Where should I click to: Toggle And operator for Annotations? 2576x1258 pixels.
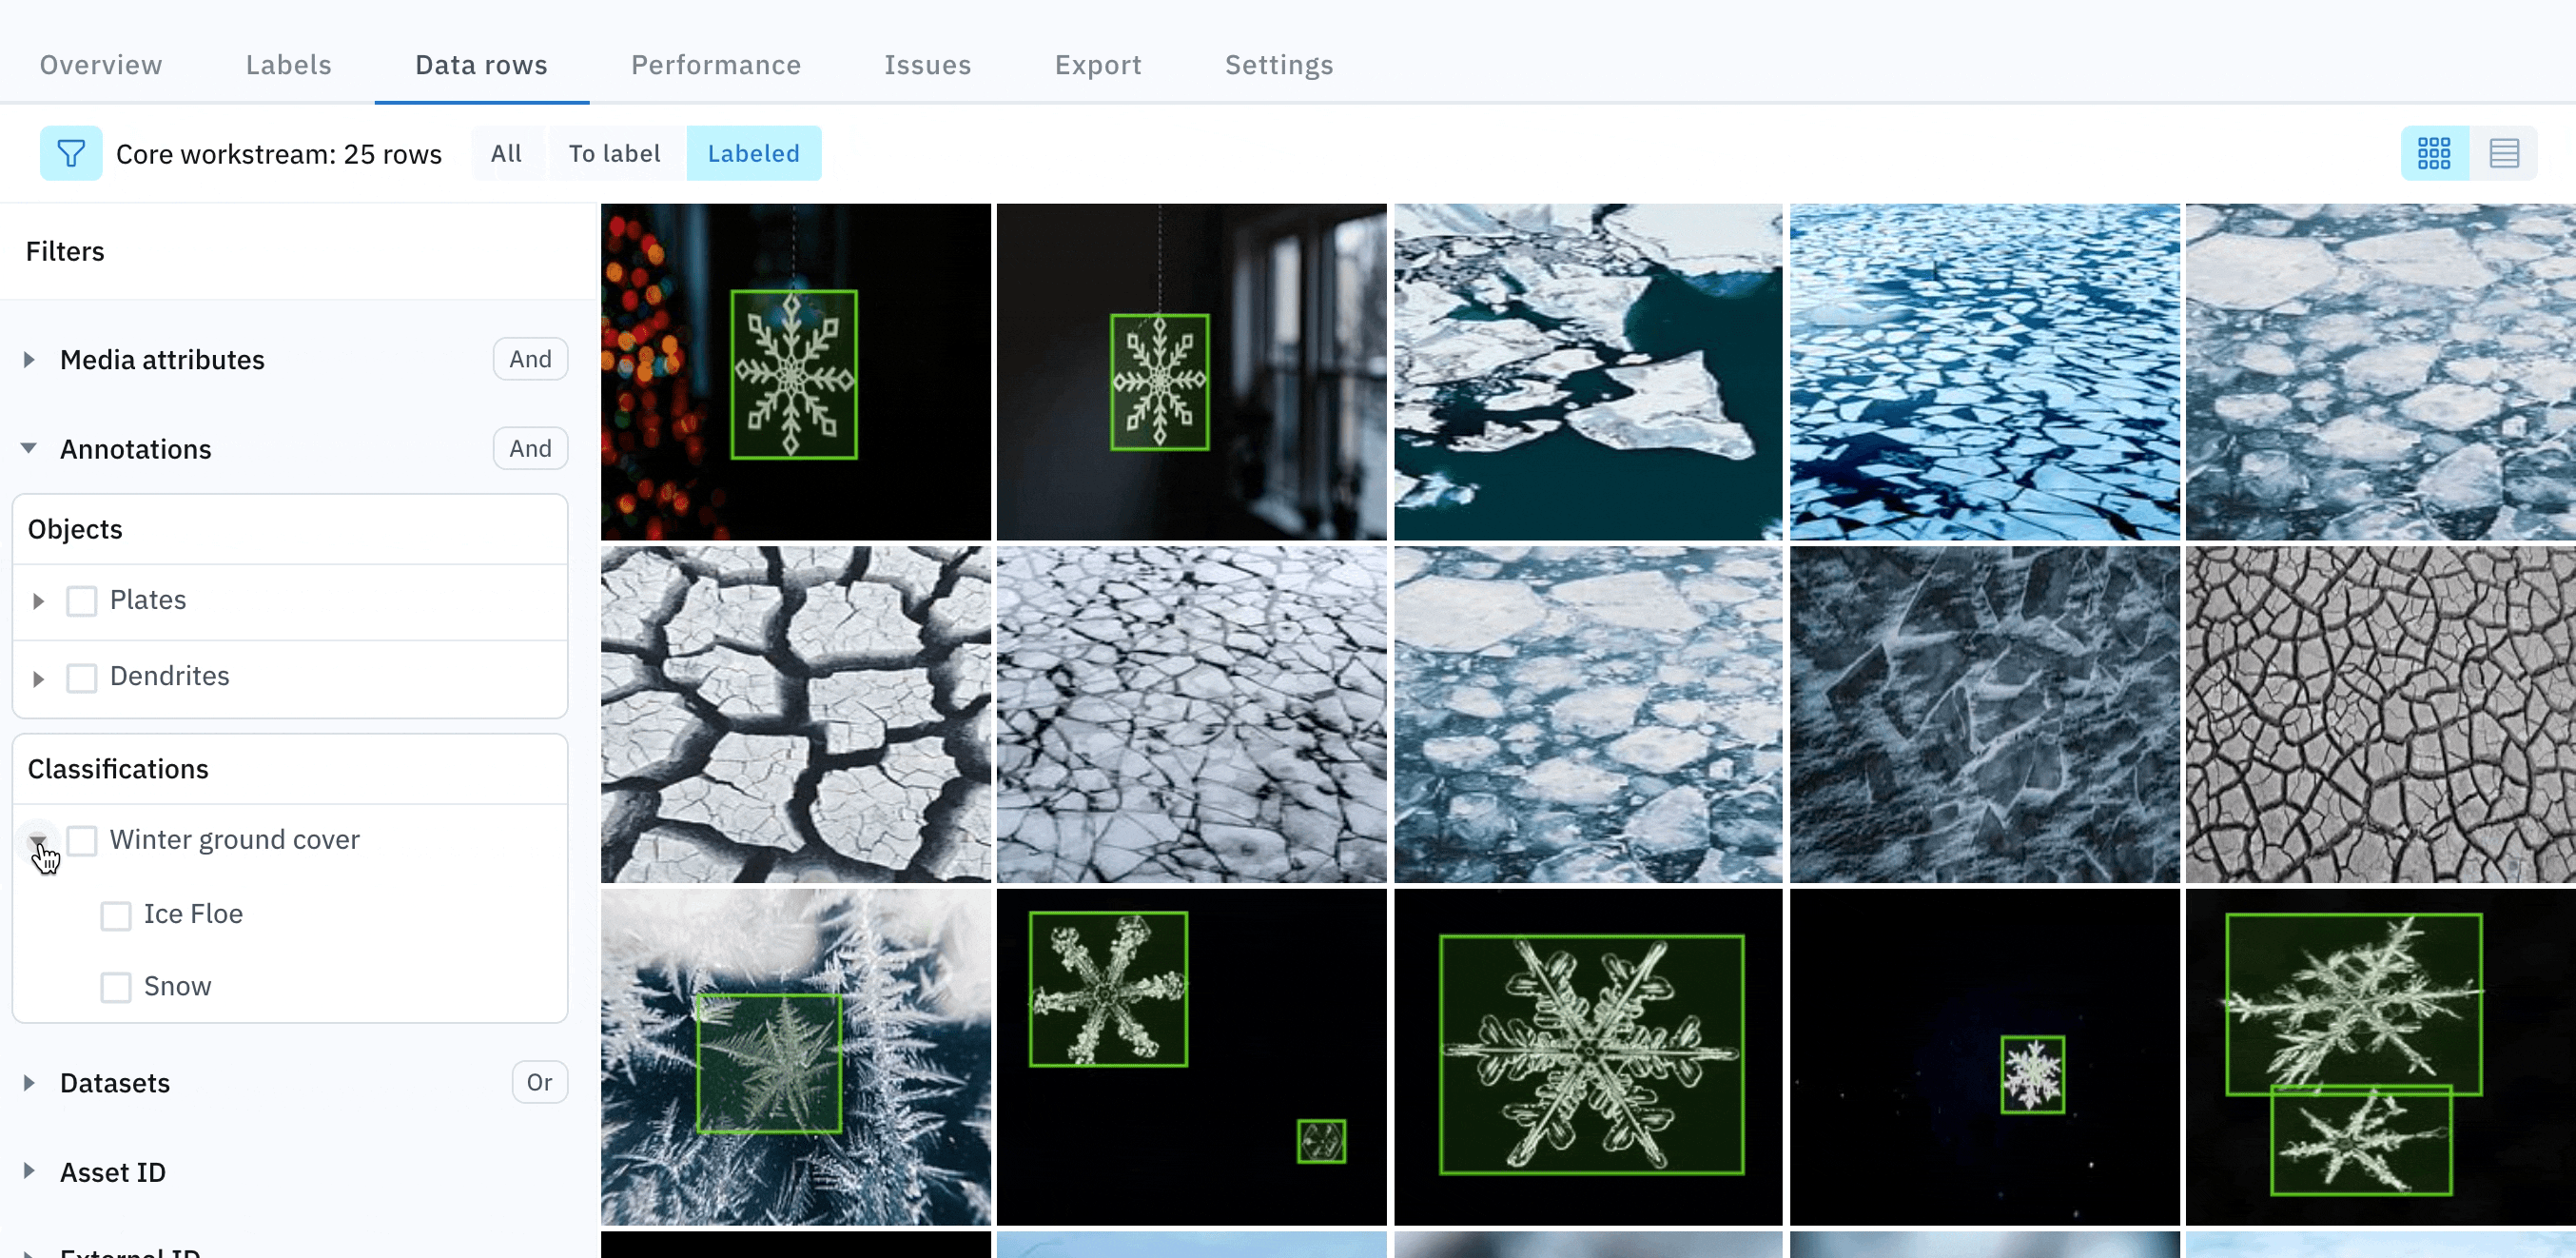[x=530, y=448]
